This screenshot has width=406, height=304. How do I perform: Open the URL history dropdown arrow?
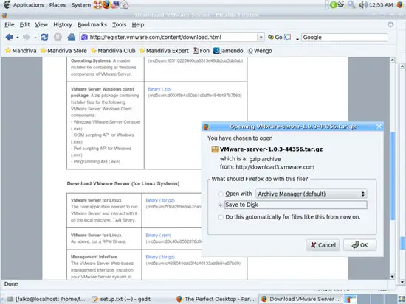[261, 38]
